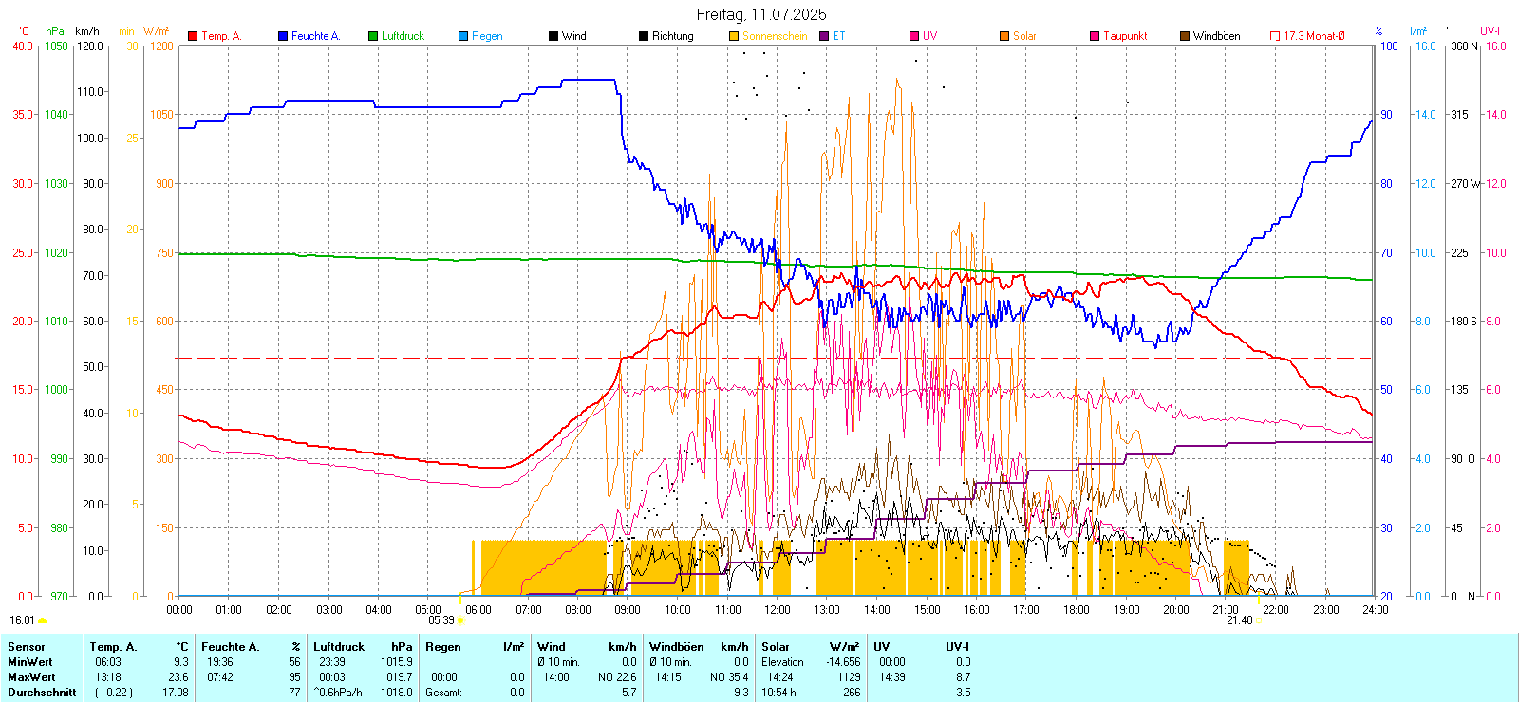Screen dimensions: 1519x702
Task: Click the yellow Sonnenschein legend square
Action: [734, 36]
